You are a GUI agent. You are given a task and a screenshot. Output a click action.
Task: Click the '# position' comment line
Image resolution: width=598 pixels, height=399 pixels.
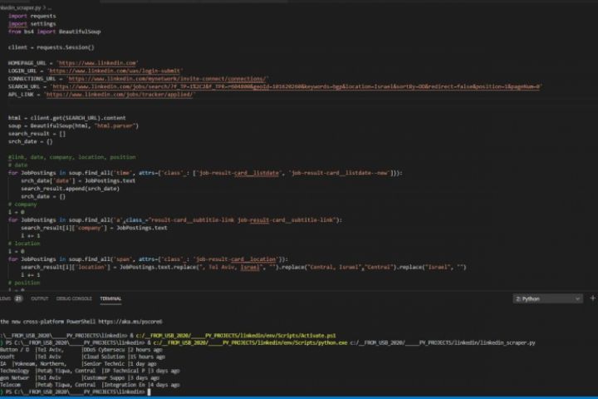pyautogui.click(x=24, y=283)
